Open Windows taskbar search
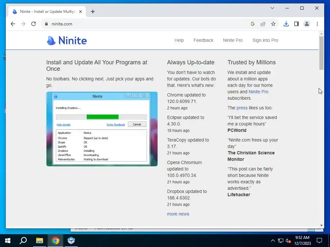 coord(23,241)
